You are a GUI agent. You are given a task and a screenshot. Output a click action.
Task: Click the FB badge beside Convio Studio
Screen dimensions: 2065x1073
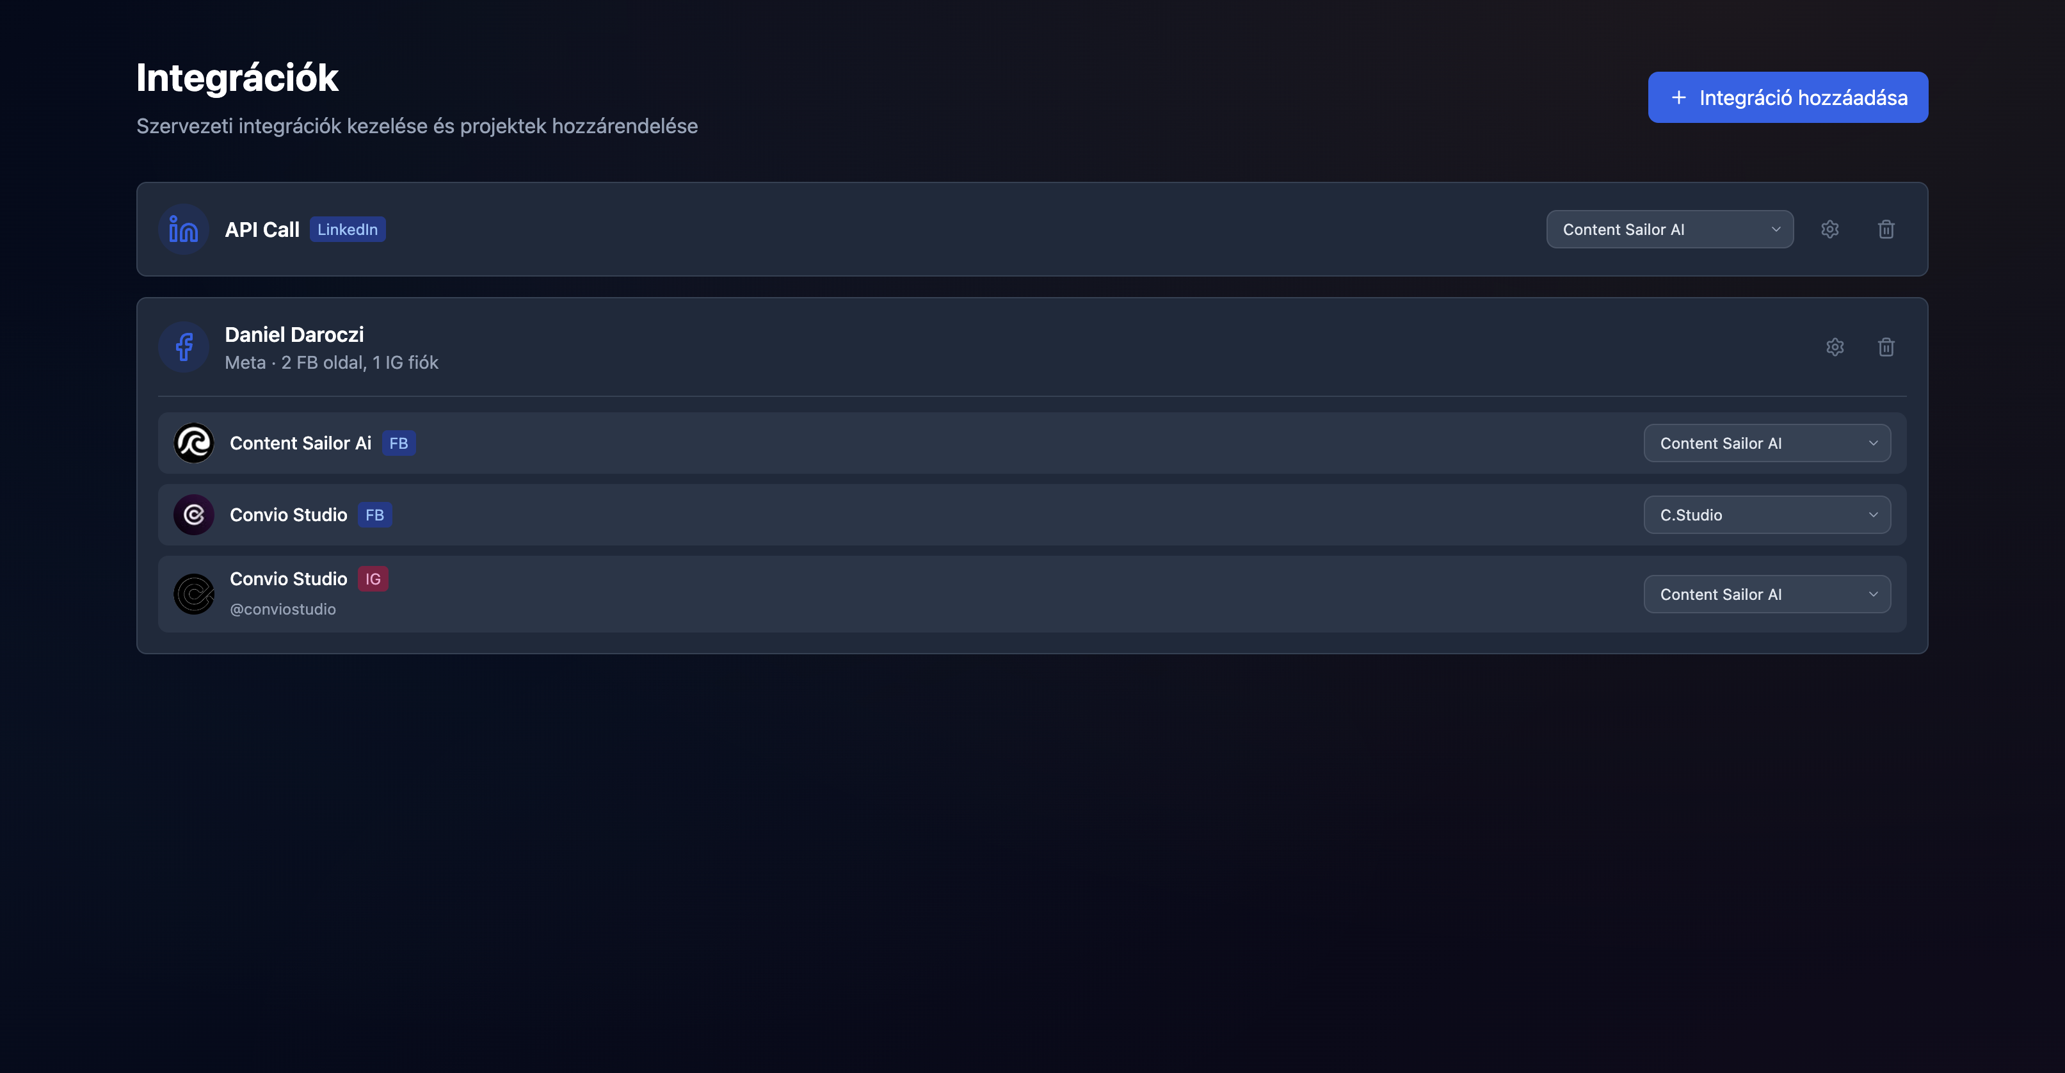pos(374,515)
